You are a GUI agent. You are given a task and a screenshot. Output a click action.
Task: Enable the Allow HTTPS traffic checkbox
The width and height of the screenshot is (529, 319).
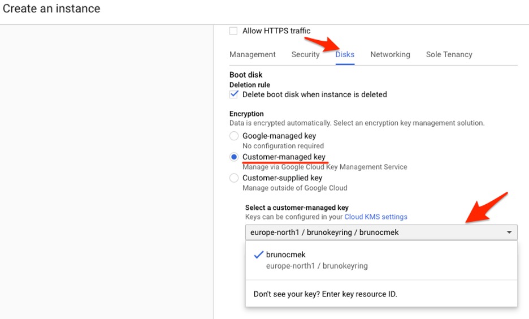(x=233, y=31)
